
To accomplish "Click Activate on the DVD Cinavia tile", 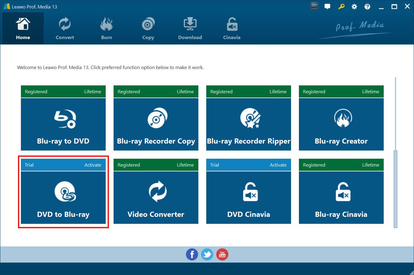I will [278, 165].
